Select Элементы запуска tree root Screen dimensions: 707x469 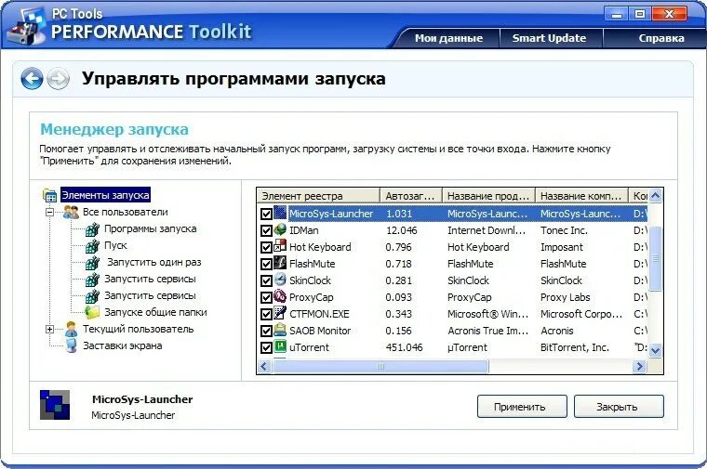click(x=105, y=195)
